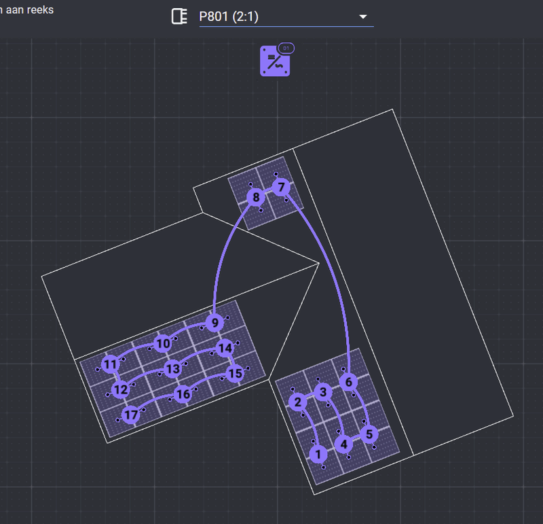Select panel node 9

point(214,323)
